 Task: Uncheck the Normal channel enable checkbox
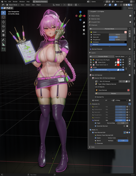coord(129,120)
